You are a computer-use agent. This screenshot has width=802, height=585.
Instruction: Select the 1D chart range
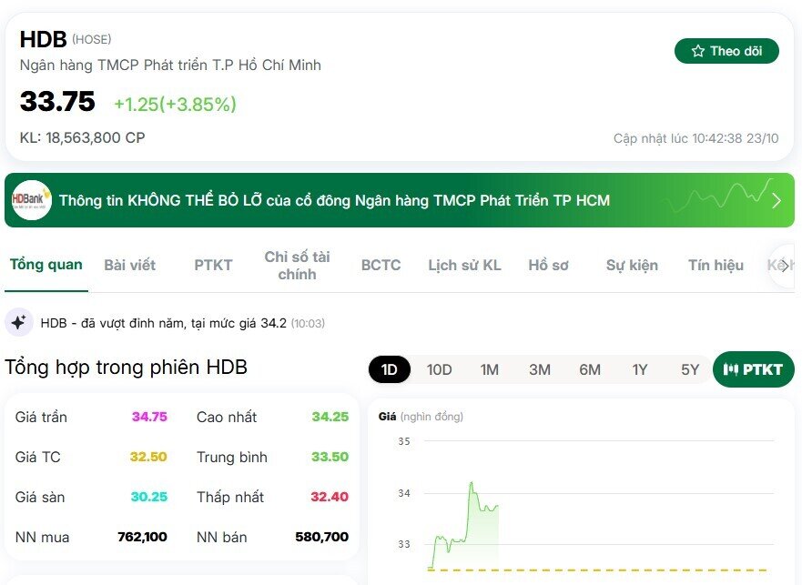pyautogui.click(x=390, y=369)
